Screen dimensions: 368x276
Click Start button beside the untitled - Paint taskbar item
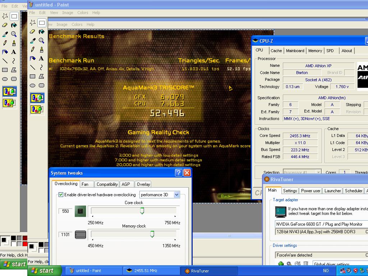coord(45,271)
